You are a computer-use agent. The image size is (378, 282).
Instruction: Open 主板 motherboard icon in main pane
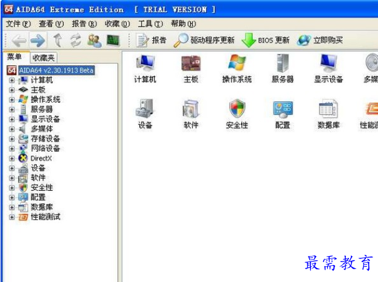pyautogui.click(x=191, y=69)
